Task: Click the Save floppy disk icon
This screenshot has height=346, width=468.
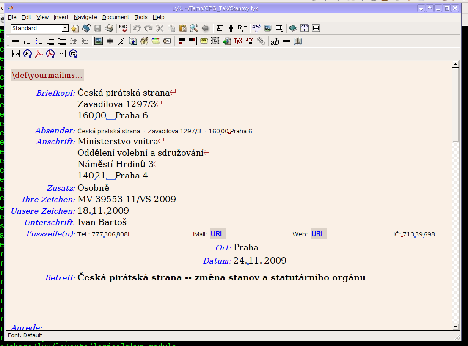Action: tap(98, 28)
